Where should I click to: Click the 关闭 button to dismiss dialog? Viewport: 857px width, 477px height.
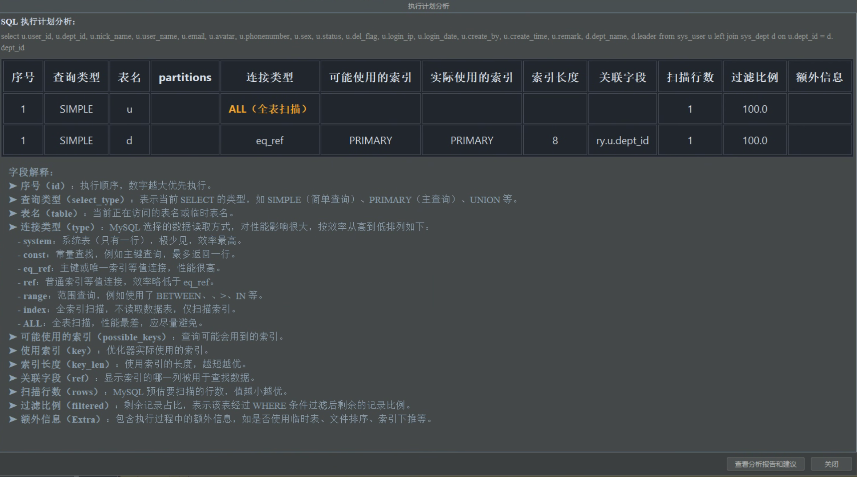832,464
